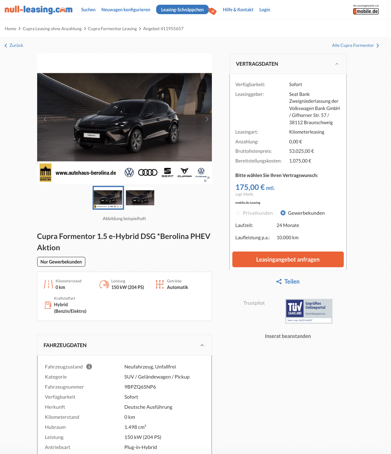Click the share icon beside Teilen

click(x=279, y=282)
